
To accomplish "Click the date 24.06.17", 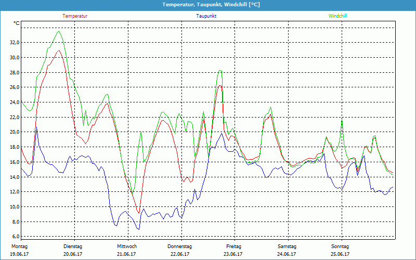I will pos(287,254).
